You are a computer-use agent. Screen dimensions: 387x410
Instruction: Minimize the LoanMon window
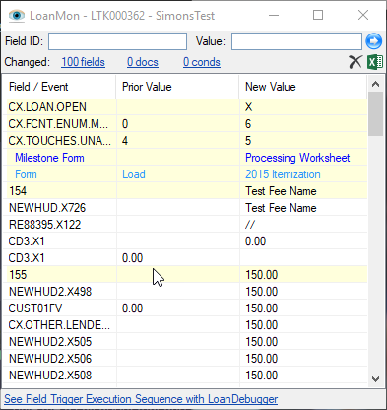pyautogui.click(x=274, y=15)
